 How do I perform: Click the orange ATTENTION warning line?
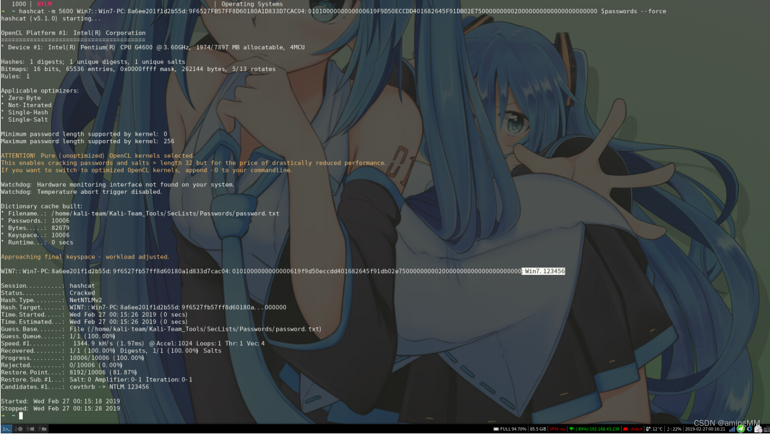pyautogui.click(x=98, y=155)
